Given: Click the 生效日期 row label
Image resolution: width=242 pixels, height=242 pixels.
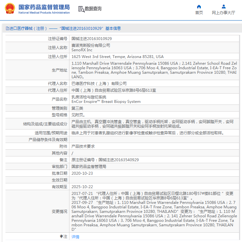Looking at the screenshot, I should point(59,180).
